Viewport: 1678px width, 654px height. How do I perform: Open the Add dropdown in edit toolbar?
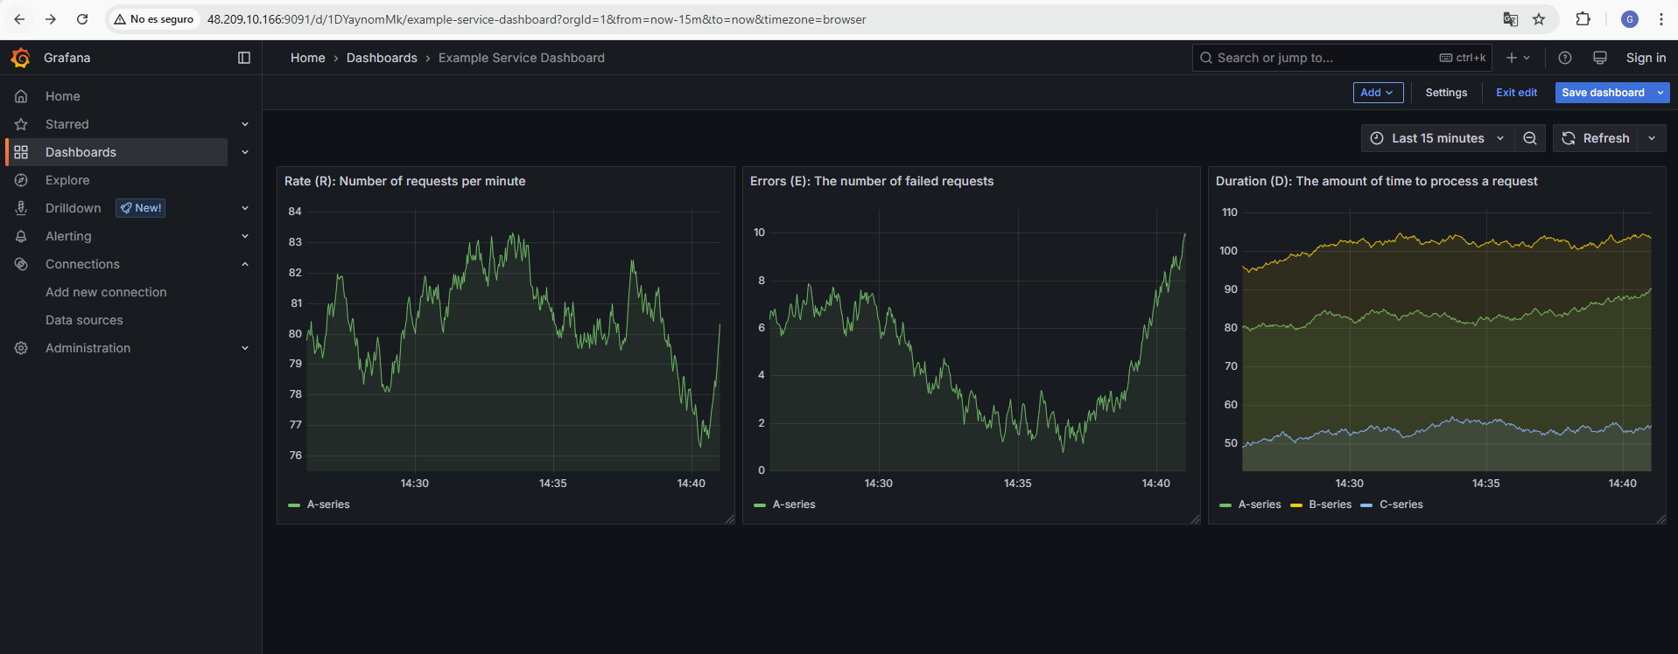coord(1378,93)
